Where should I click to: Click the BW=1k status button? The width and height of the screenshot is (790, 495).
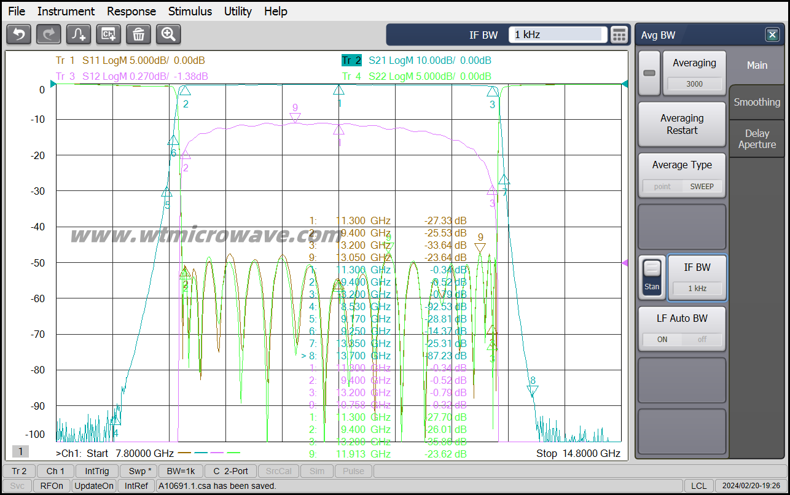click(181, 471)
